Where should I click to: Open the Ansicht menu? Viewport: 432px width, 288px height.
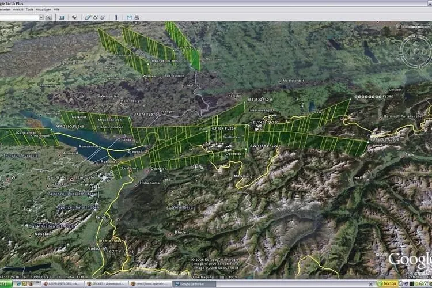(18, 9)
